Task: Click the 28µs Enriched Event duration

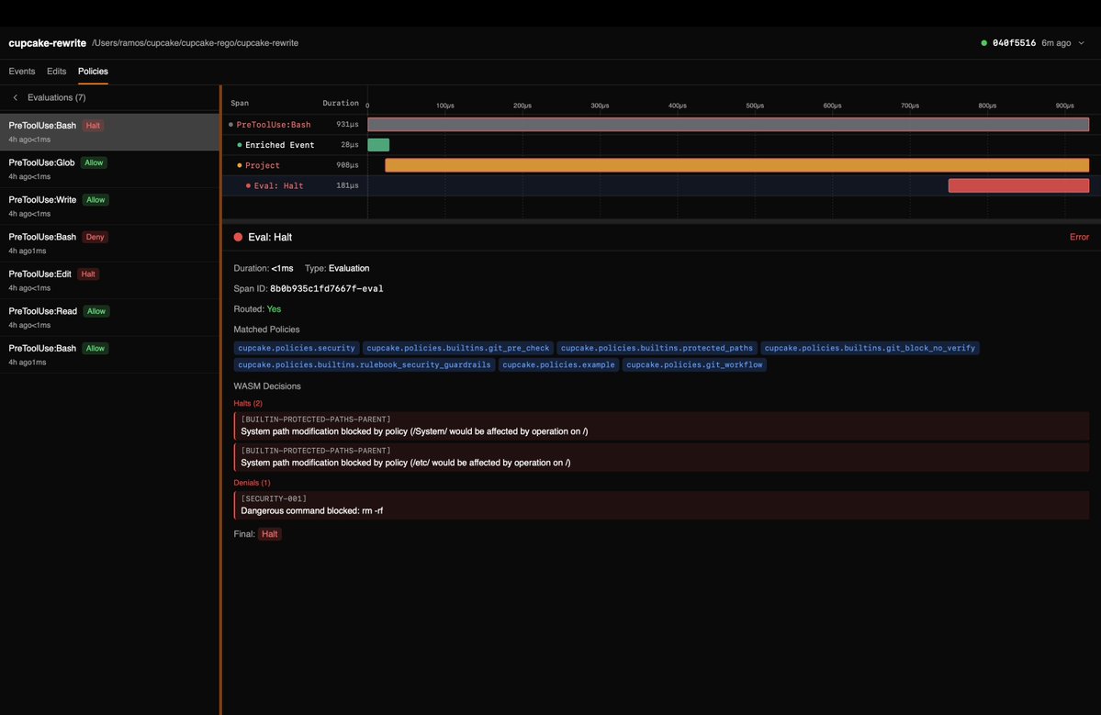Action: (350, 145)
